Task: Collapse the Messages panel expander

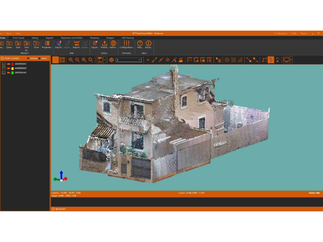Action: point(53,209)
